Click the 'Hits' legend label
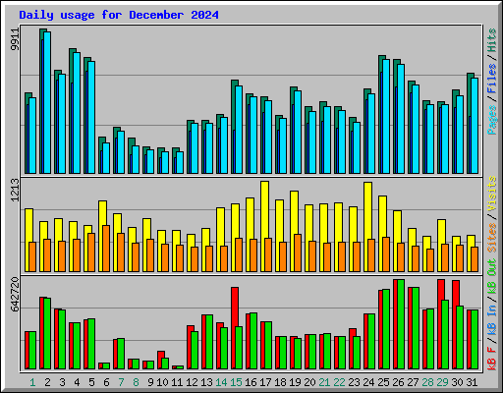The height and width of the screenshot is (393, 503). click(492, 40)
